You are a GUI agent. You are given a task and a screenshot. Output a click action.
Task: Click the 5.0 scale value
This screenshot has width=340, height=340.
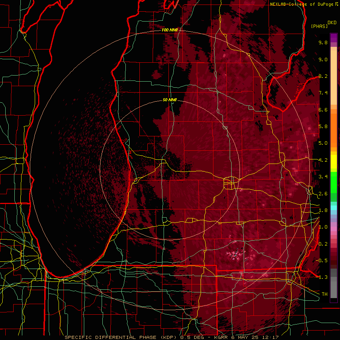click(323, 143)
